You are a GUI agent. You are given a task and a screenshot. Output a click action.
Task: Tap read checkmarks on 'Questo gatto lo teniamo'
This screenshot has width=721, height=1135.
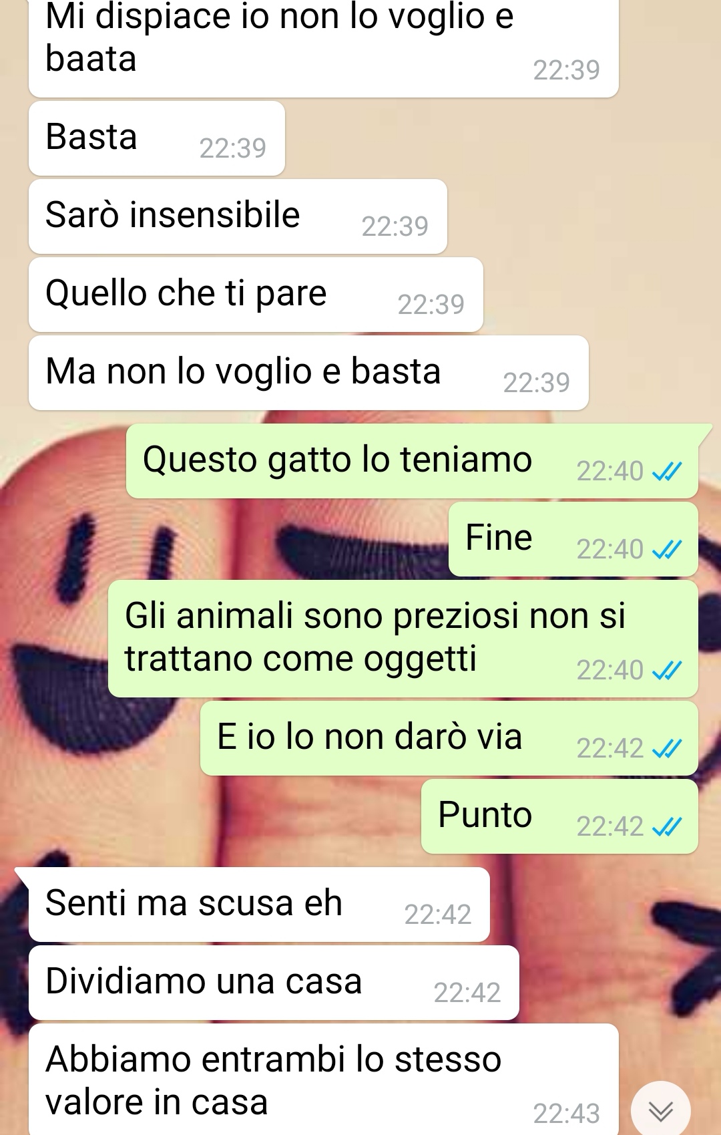pos(667,472)
